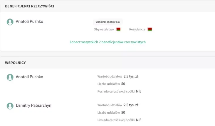Click Dzmitry Pabiarzhyn's Wartość udziałów value
Screen dimensions: 215x126
(x=131, y=105)
